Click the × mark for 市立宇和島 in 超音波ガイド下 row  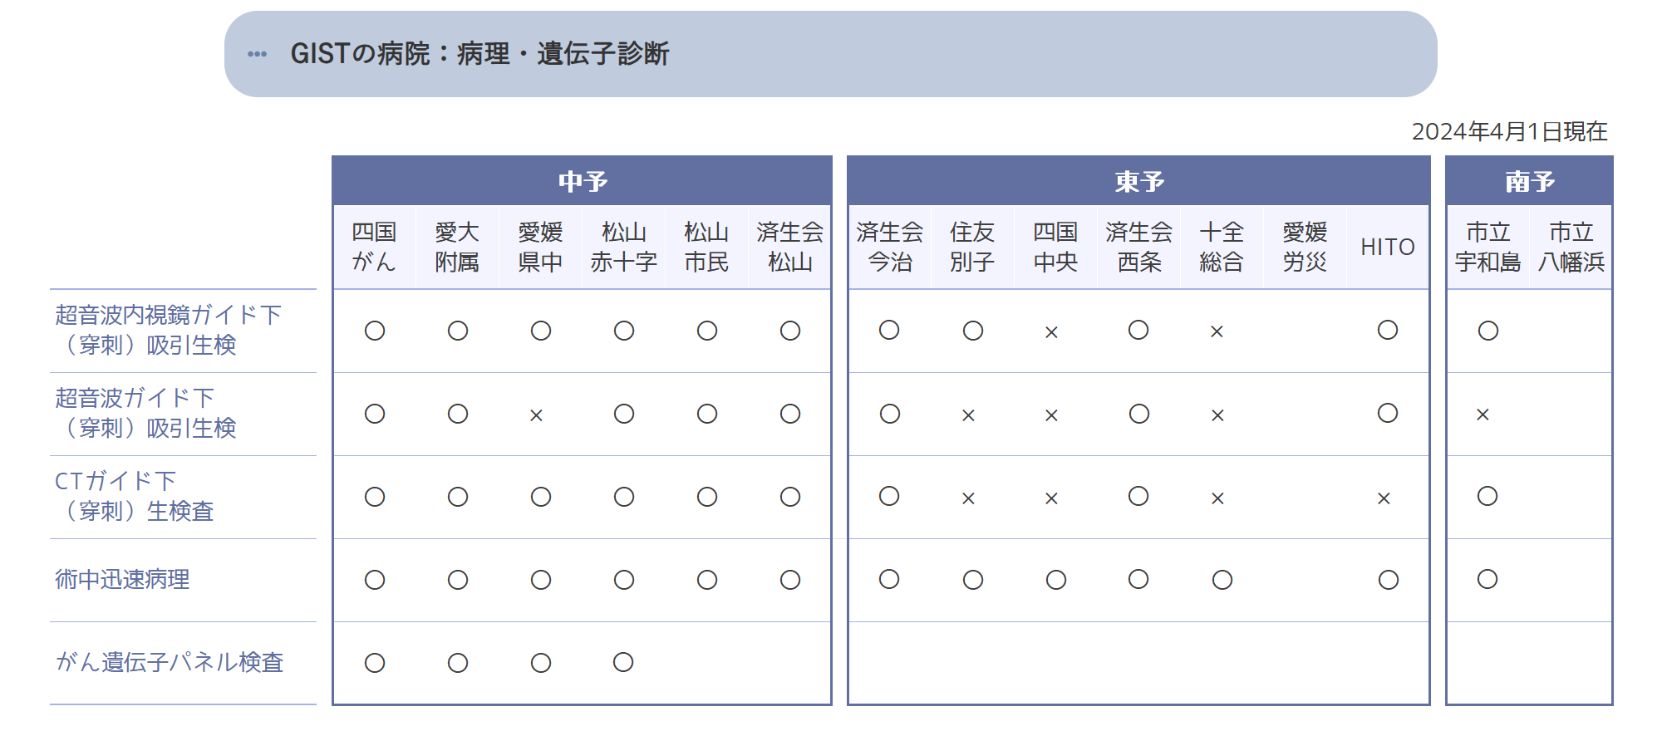(x=1483, y=415)
